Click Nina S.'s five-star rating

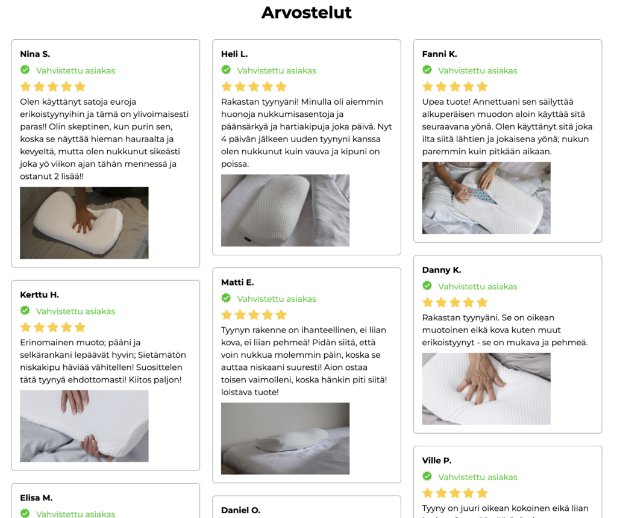click(53, 87)
